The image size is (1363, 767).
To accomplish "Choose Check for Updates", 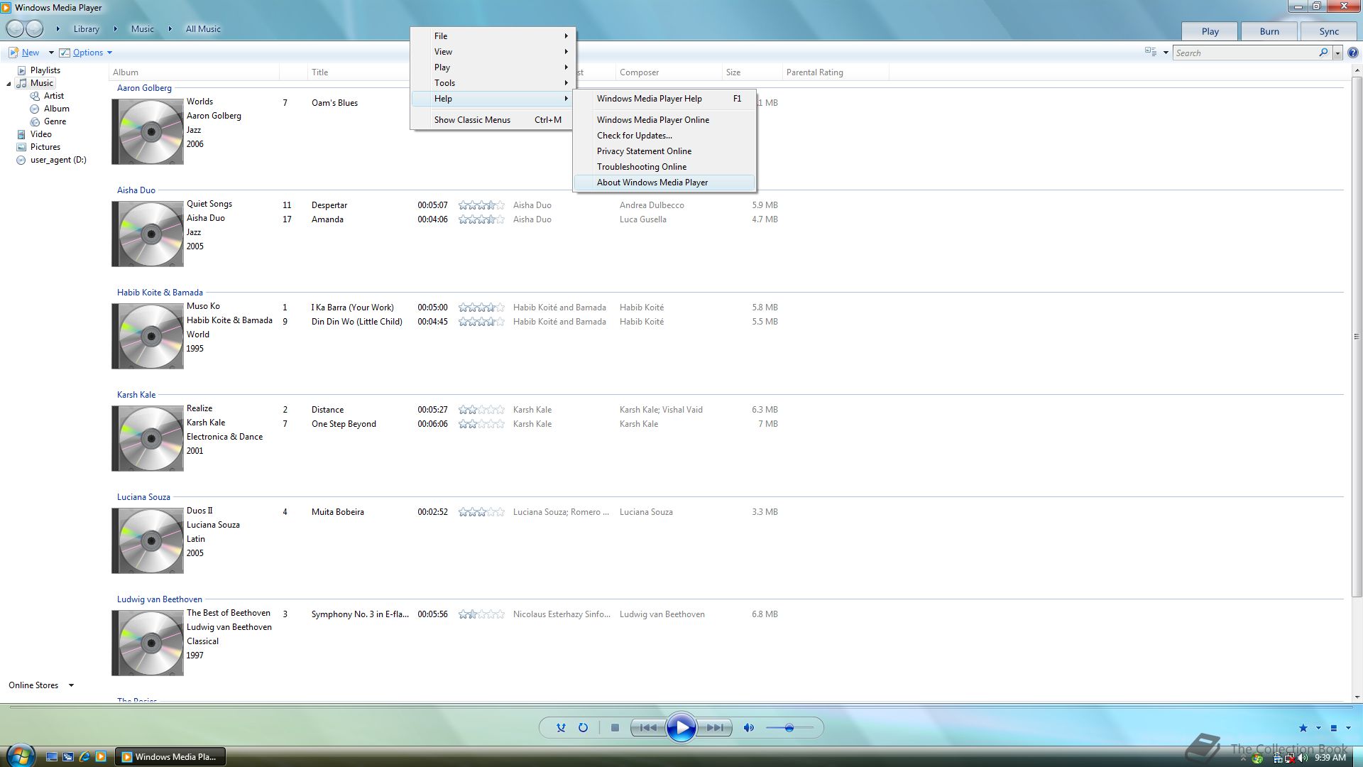I will [x=664, y=136].
